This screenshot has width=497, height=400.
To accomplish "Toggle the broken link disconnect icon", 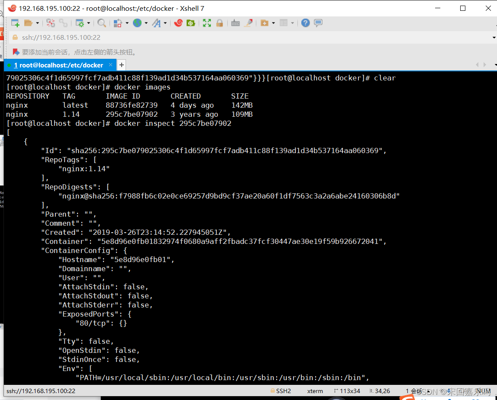I will coord(52,22).
